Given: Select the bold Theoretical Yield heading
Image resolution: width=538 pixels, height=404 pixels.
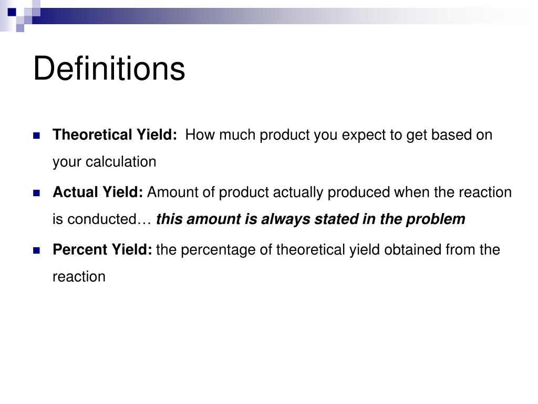Looking at the screenshot, I should (x=115, y=135).
